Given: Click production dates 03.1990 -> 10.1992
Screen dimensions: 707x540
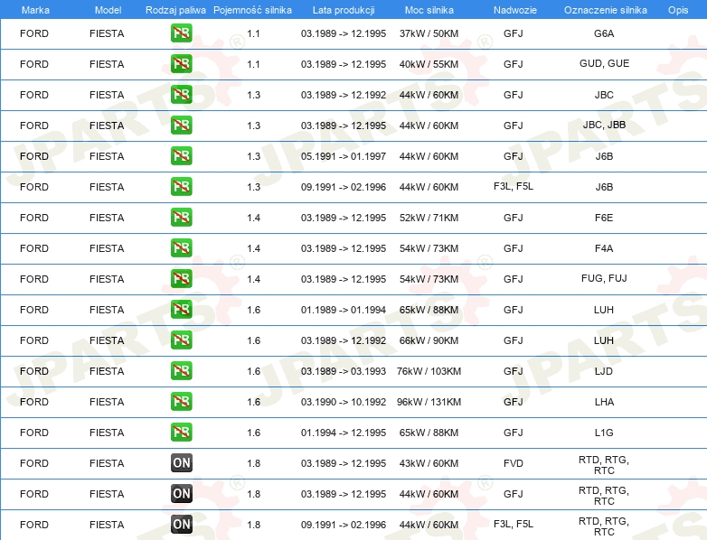Looking at the screenshot, I should click(x=344, y=402).
